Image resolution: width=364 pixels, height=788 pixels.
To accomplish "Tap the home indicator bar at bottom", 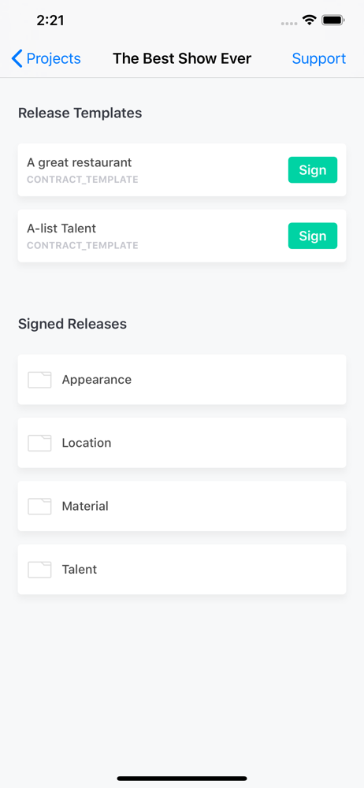I will (182, 779).
